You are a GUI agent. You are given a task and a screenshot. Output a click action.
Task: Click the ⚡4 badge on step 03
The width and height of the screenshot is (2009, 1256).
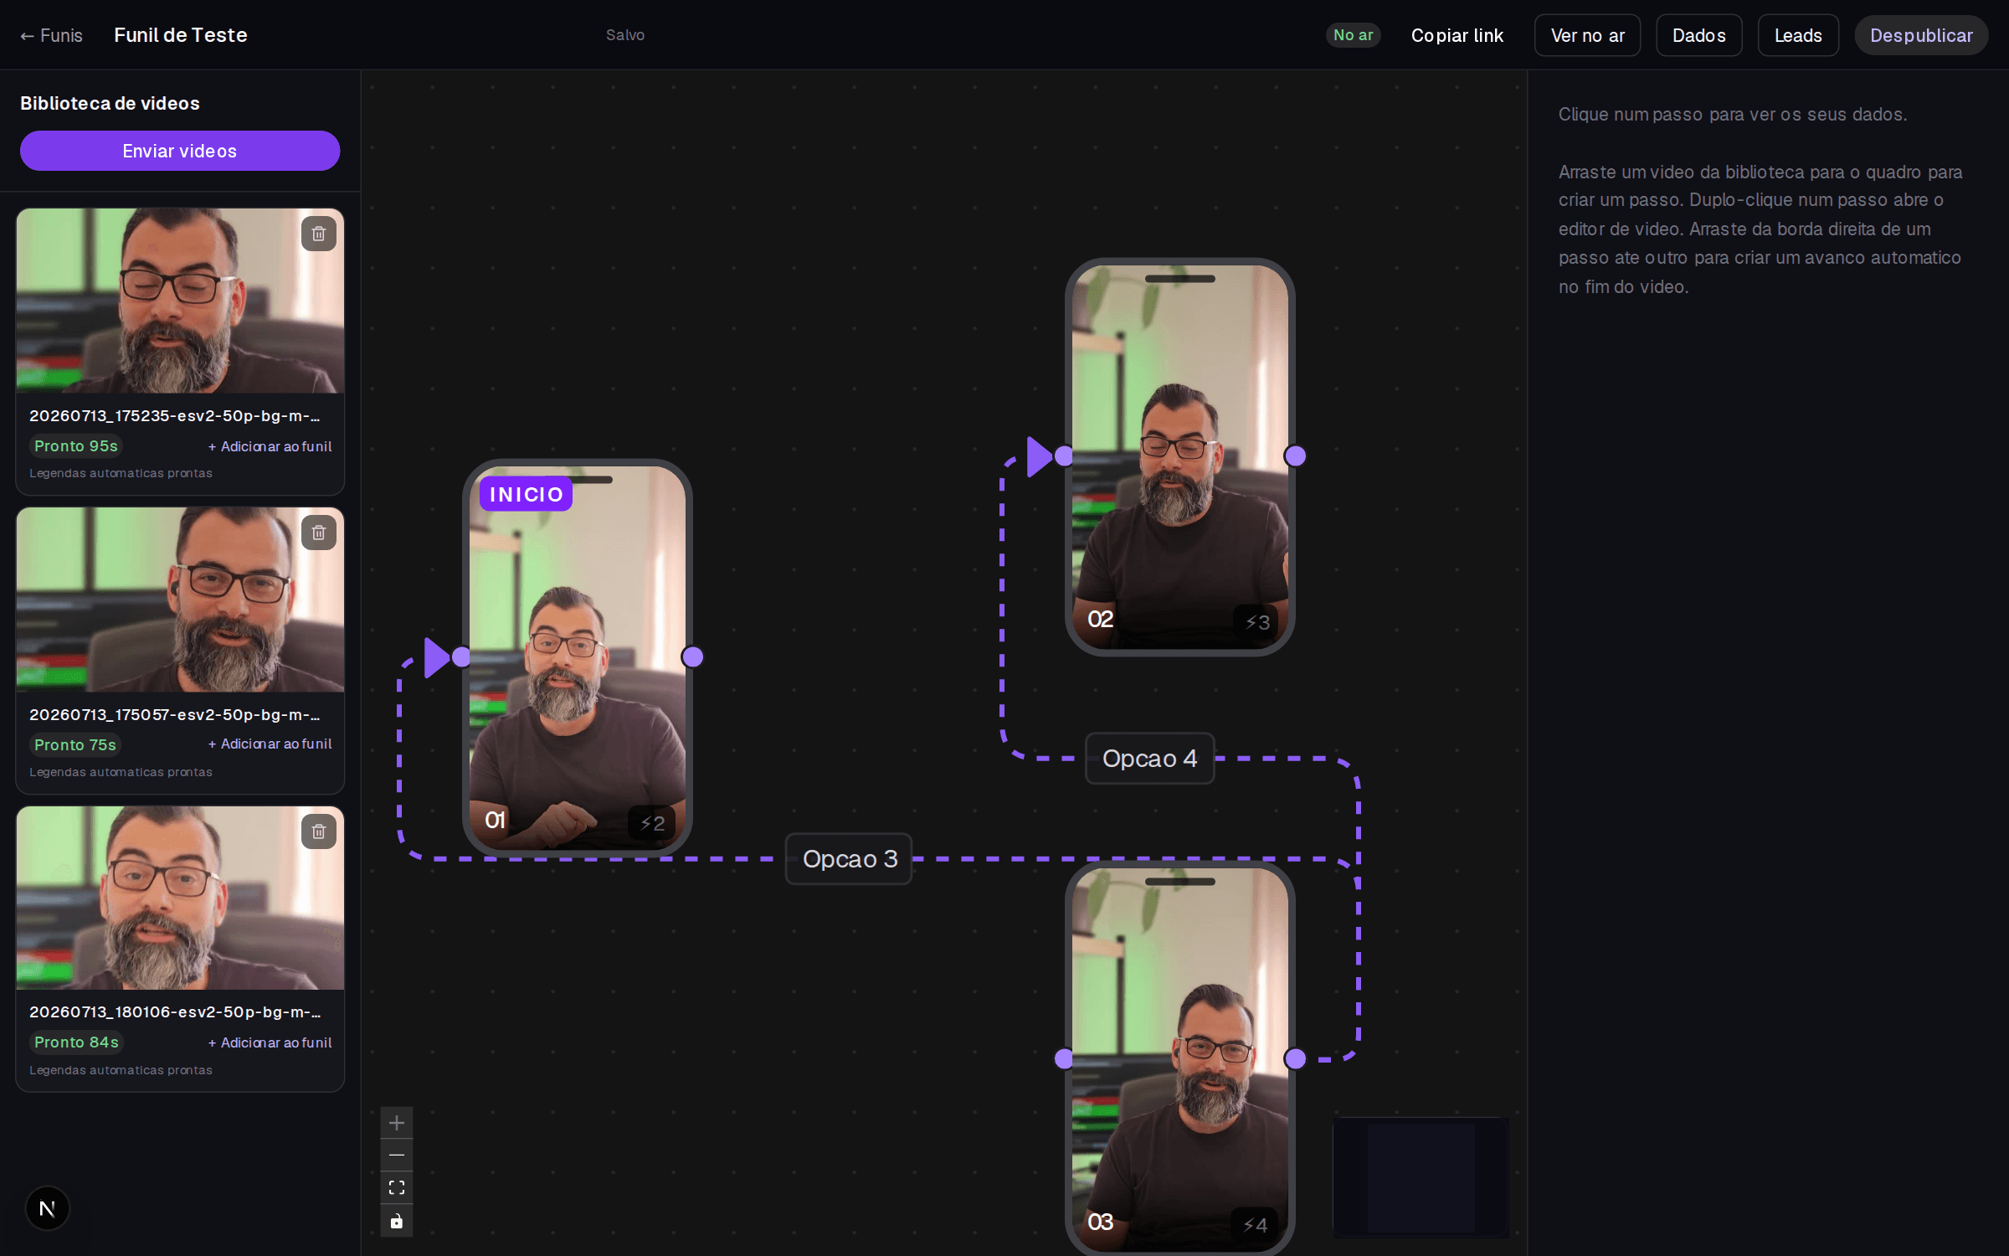pyautogui.click(x=1255, y=1225)
